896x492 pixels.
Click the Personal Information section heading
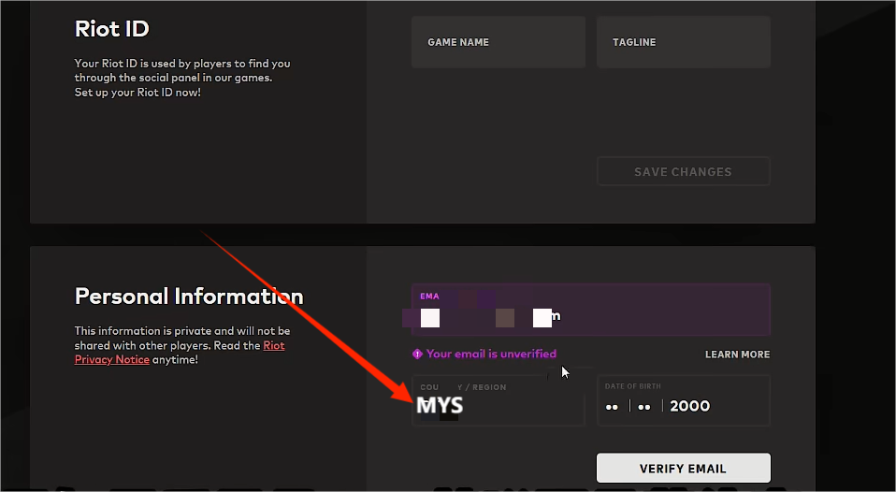(x=189, y=297)
